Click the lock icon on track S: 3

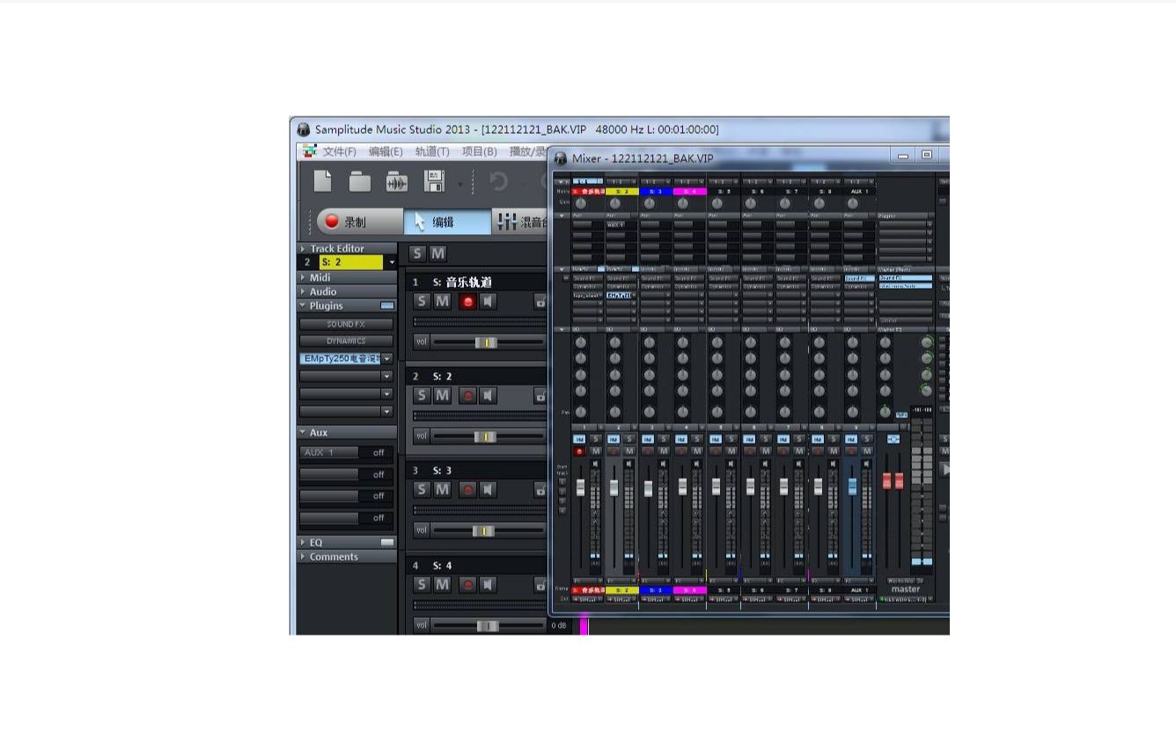point(540,489)
